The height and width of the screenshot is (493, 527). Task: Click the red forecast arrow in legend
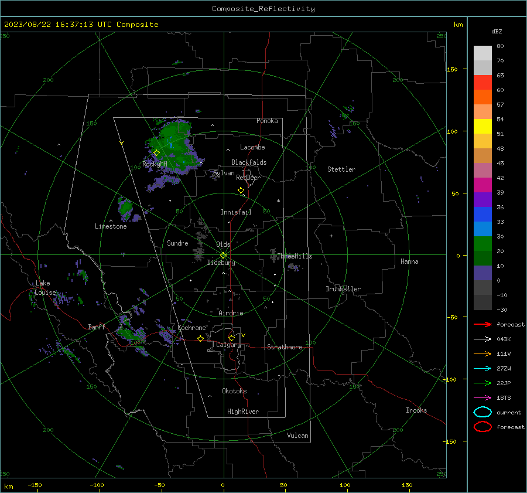click(x=482, y=324)
